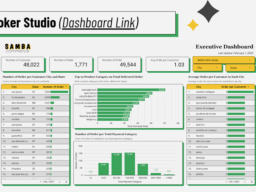The height and width of the screenshot is (192, 256).
Task: Click the 50-100 payment category bar
Action: coord(116,164)
